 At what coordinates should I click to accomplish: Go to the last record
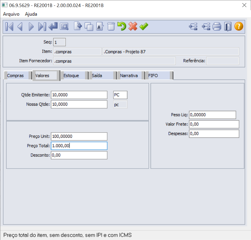click(42, 27)
